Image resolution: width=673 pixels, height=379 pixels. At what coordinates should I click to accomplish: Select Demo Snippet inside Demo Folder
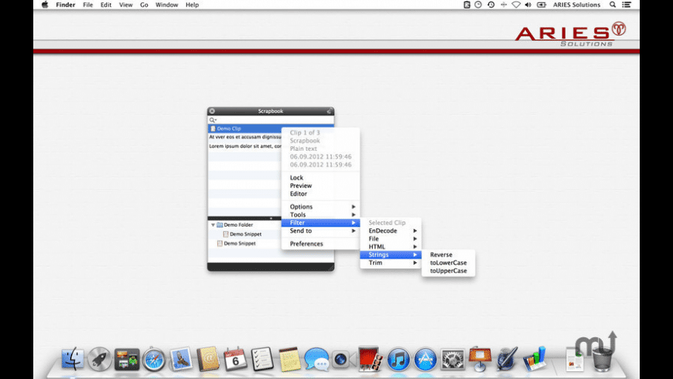[x=245, y=234]
